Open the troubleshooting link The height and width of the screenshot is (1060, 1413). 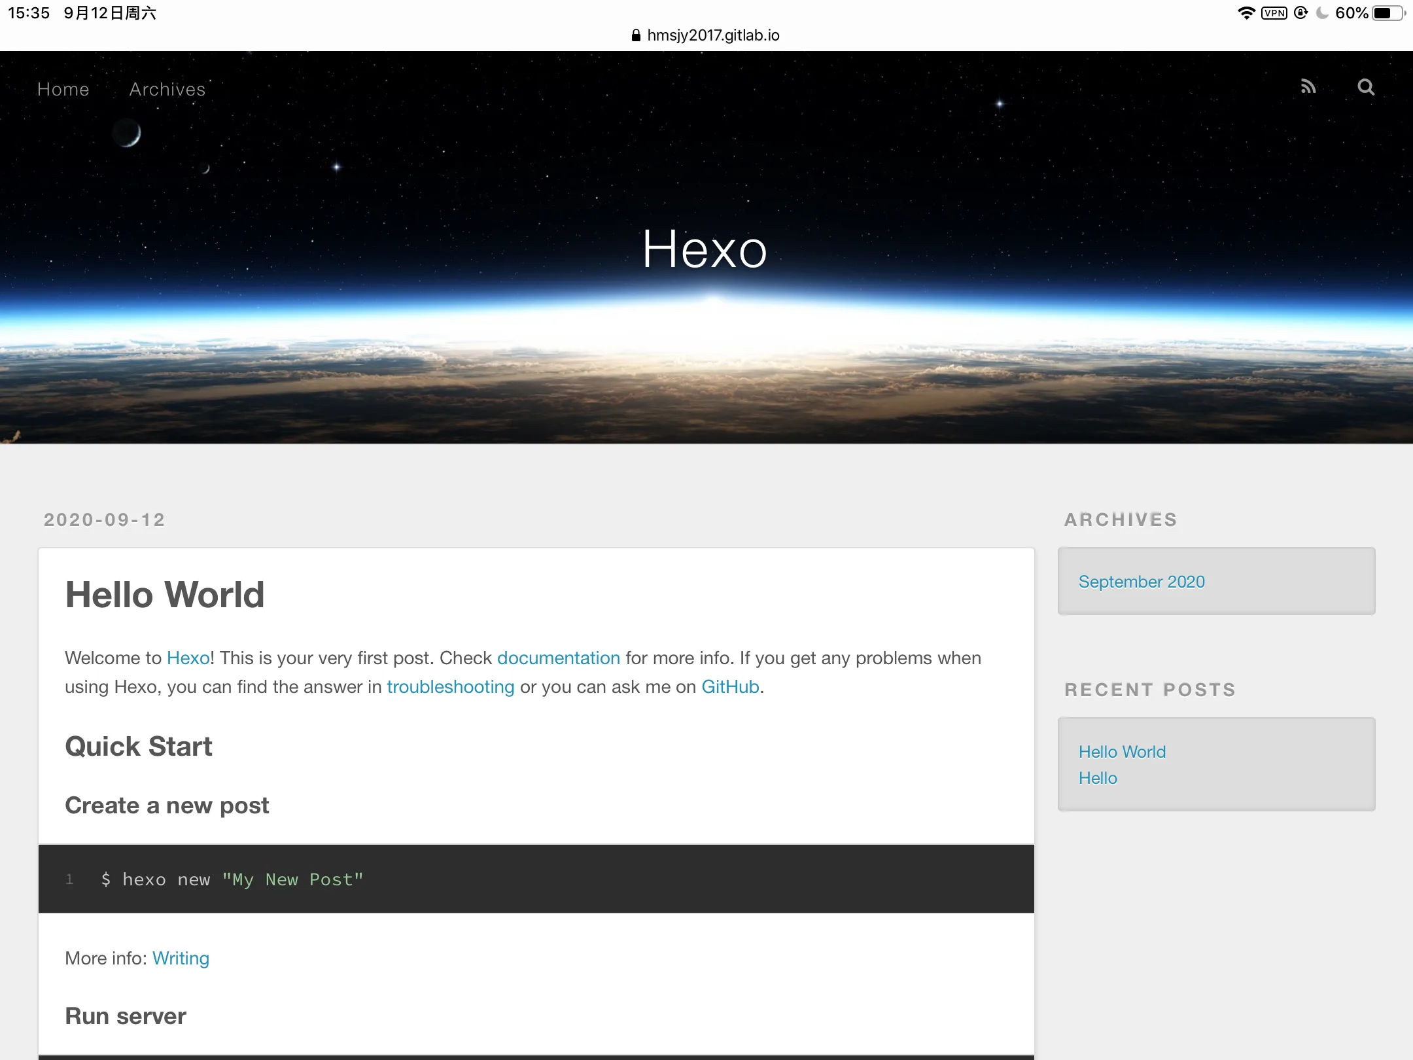(451, 687)
